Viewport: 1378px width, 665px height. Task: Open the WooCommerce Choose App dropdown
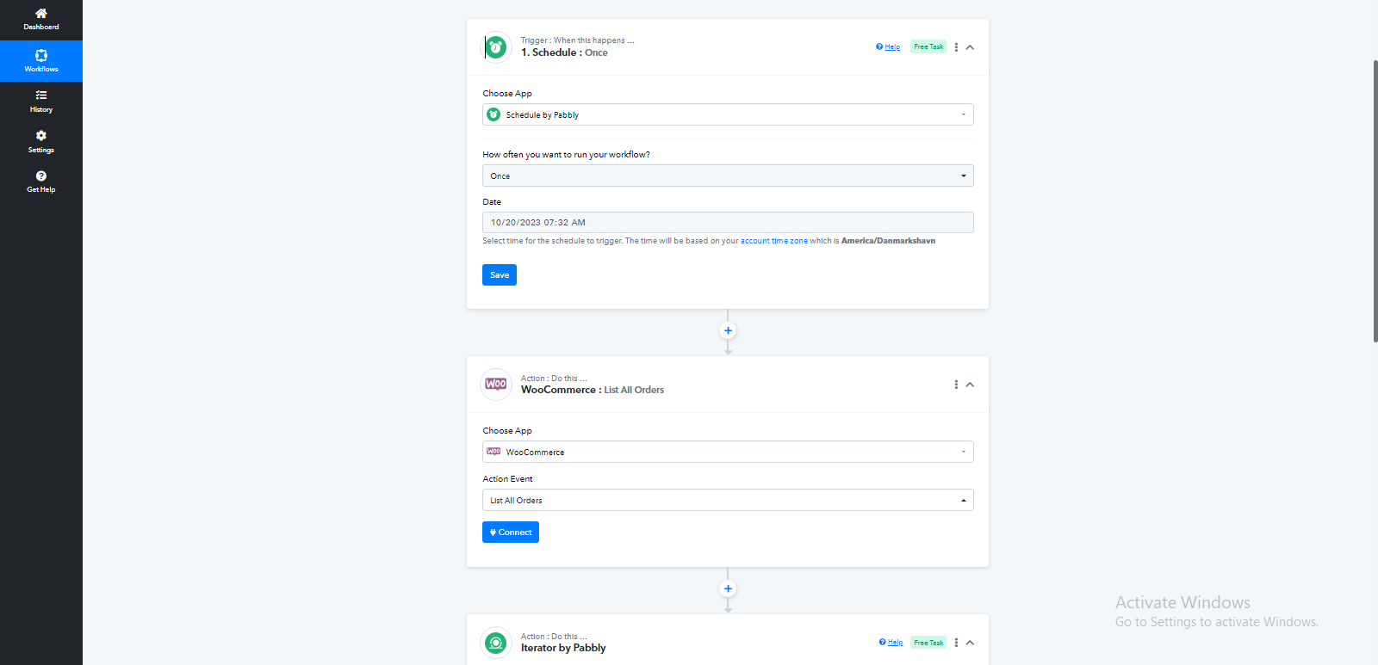(x=728, y=452)
